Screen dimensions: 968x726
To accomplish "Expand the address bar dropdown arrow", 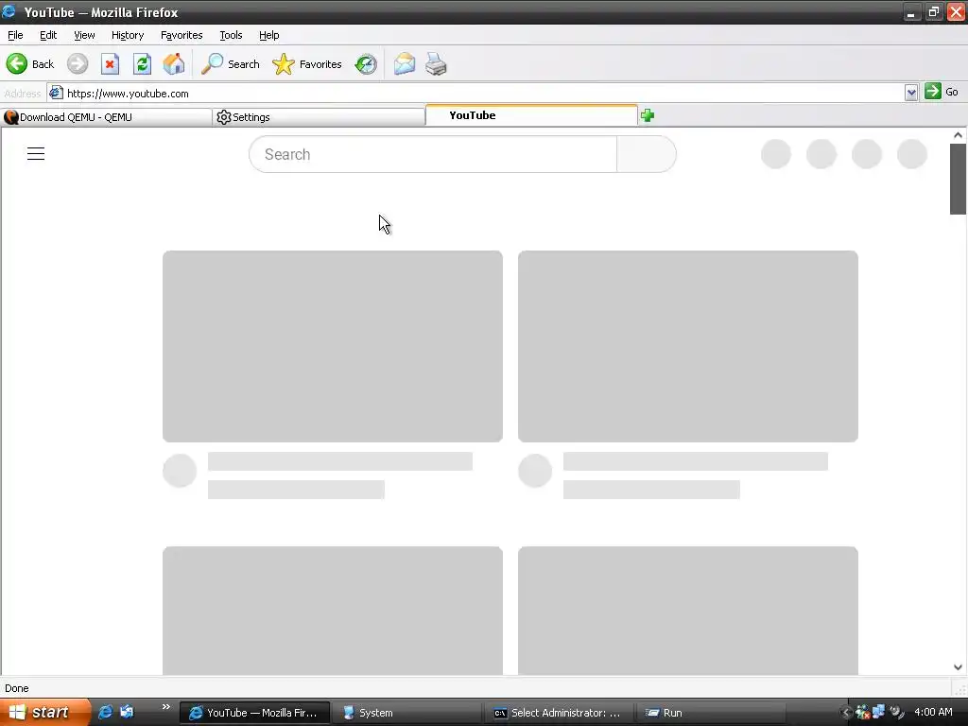I will [911, 94].
